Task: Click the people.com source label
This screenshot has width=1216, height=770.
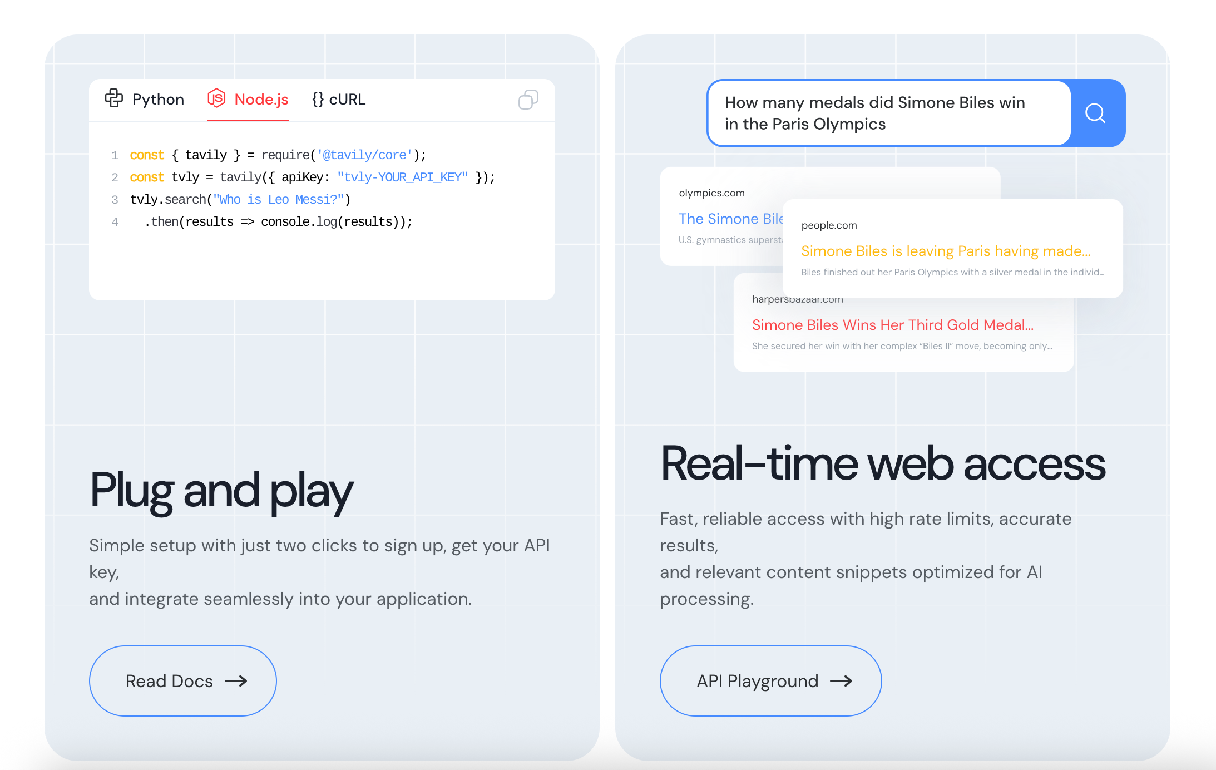Action: click(829, 225)
